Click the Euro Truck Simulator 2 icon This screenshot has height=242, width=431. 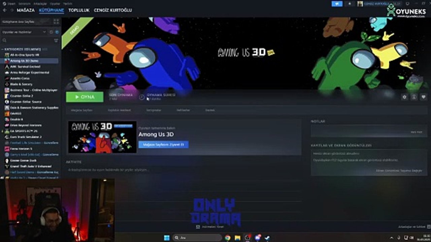point(7,137)
